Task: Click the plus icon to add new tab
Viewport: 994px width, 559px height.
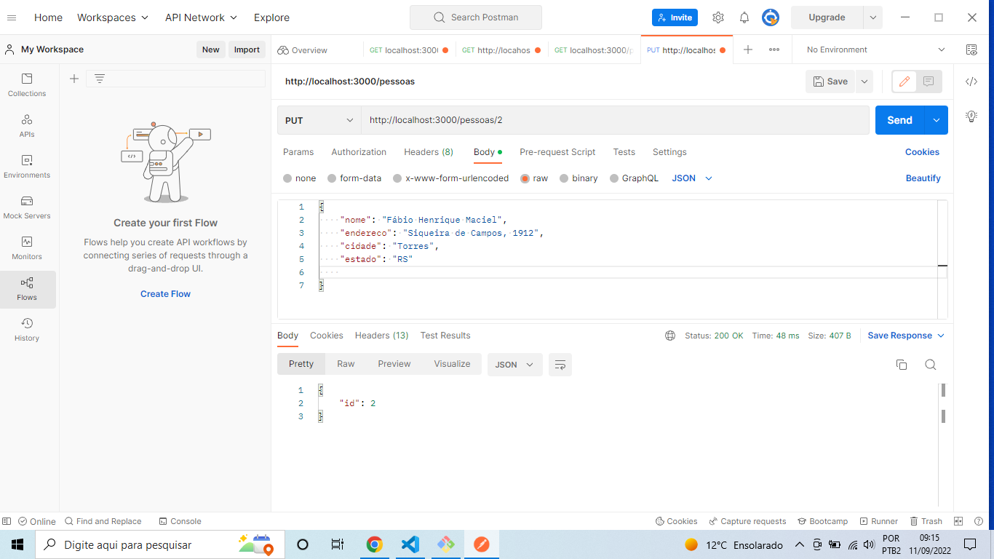Action: 748,49
